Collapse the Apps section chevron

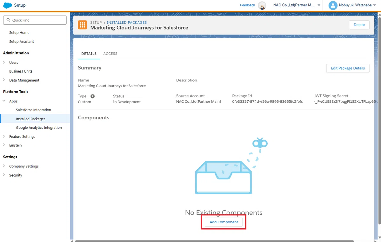4,101
